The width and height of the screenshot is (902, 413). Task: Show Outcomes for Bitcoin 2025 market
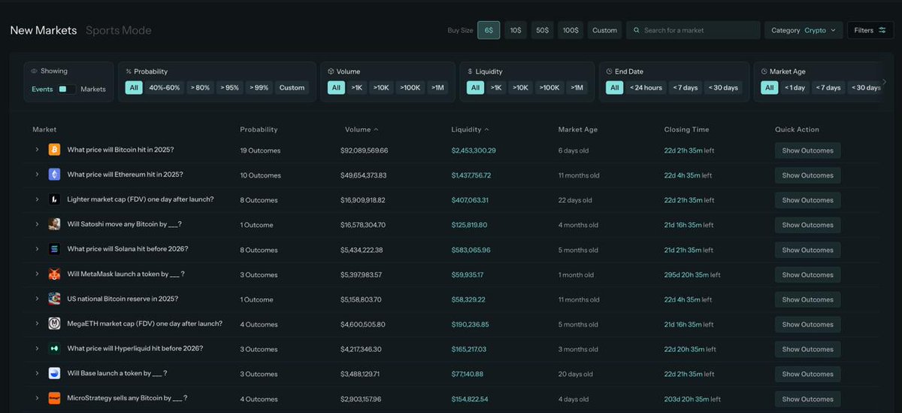point(807,150)
